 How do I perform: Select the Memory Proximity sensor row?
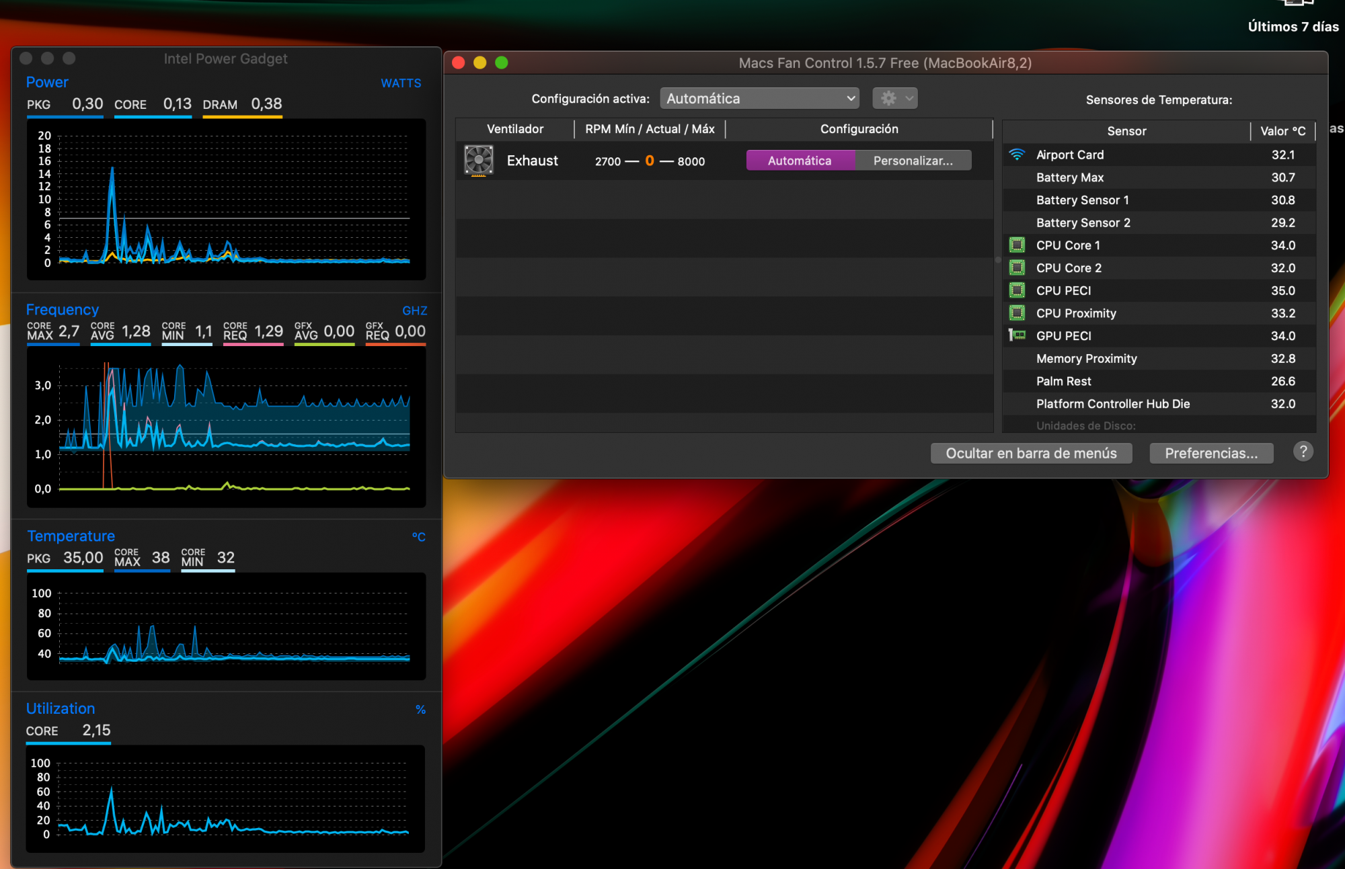point(1159,358)
